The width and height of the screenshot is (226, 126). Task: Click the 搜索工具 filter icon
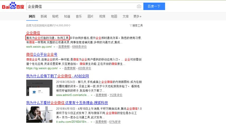click(x=131, y=25)
